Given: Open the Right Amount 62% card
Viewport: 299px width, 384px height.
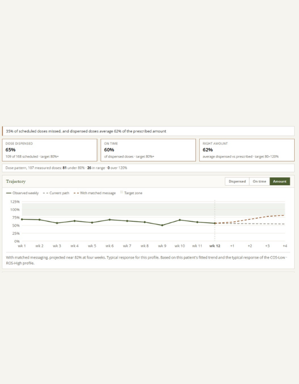Looking at the screenshot, I should point(247,150).
